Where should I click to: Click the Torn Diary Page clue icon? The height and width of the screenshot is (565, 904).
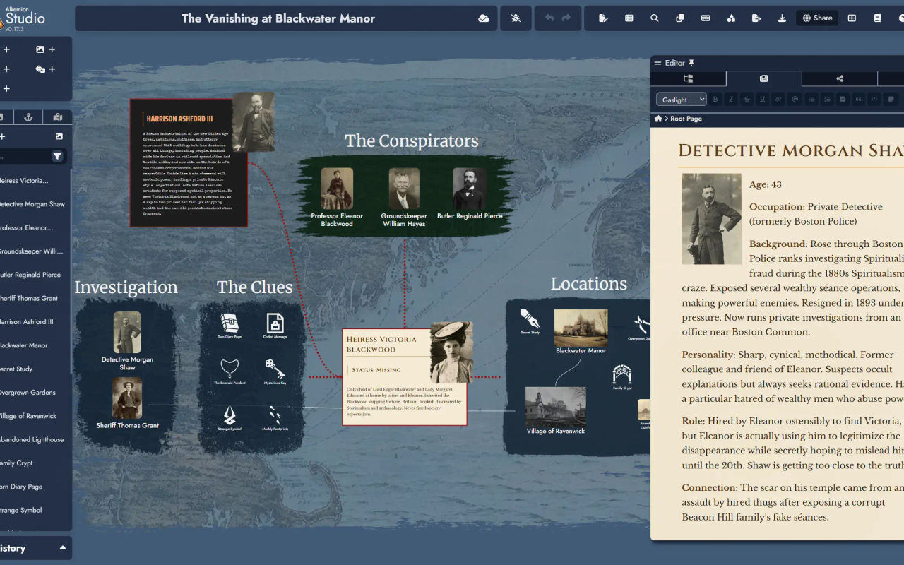[x=230, y=323]
